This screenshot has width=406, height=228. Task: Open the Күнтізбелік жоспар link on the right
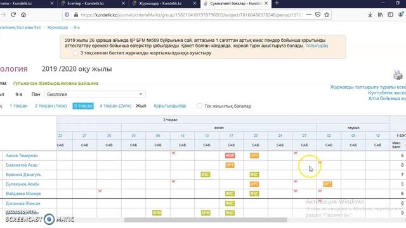tap(387, 93)
